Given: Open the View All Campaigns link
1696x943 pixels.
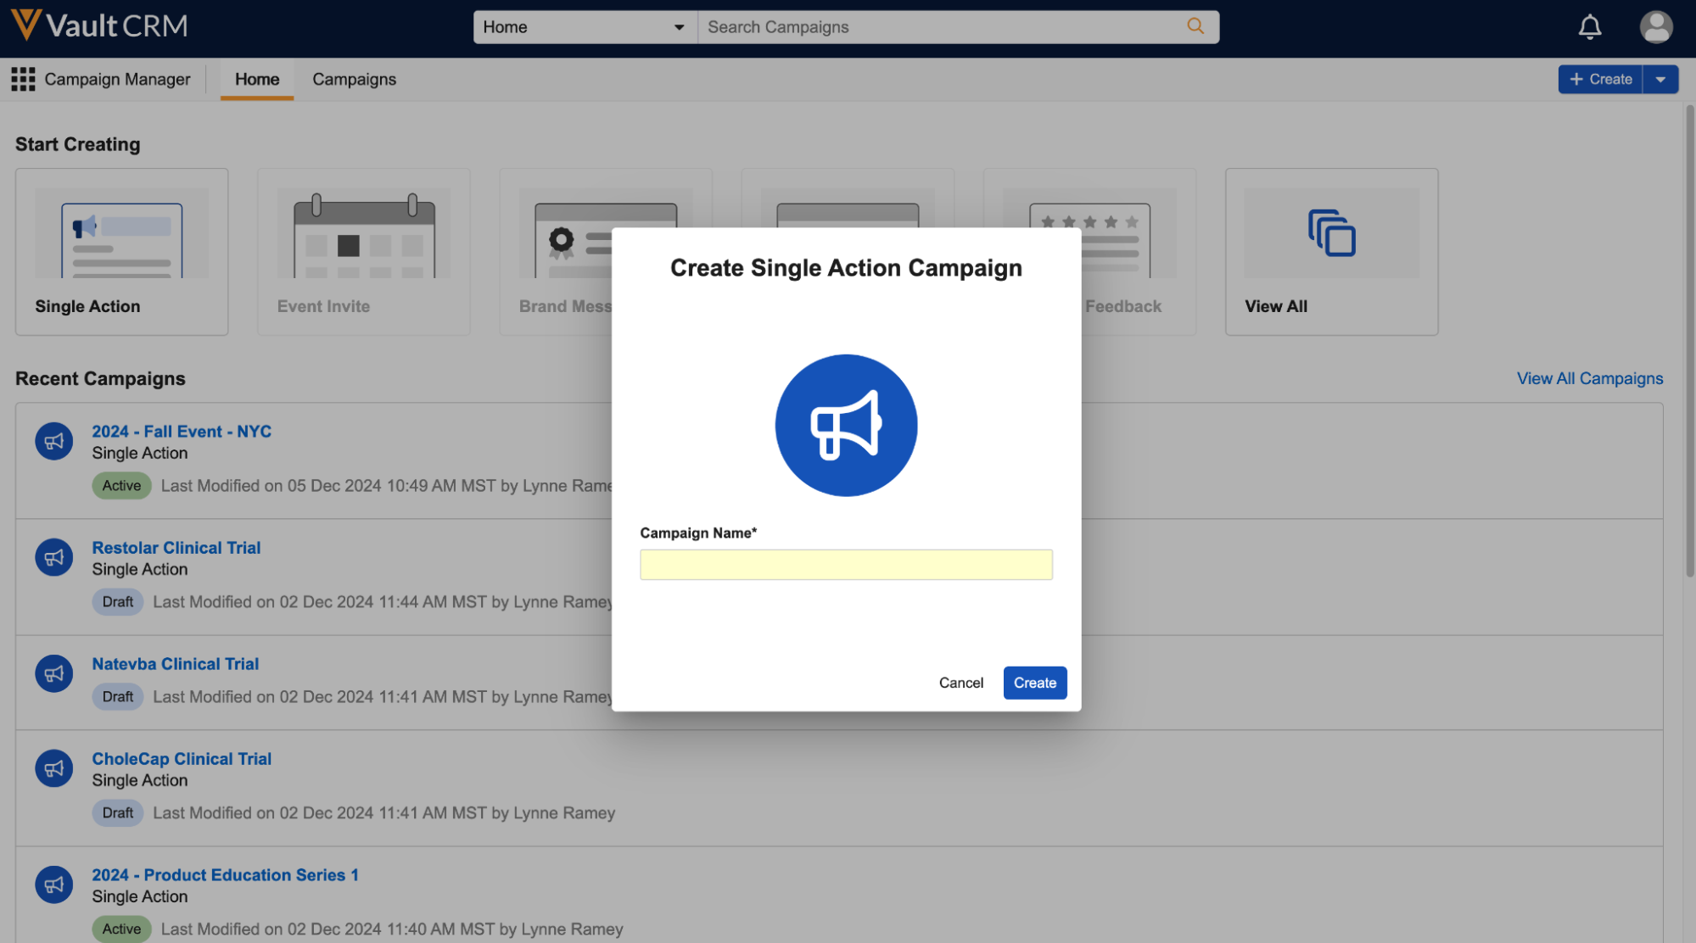Looking at the screenshot, I should (x=1589, y=378).
